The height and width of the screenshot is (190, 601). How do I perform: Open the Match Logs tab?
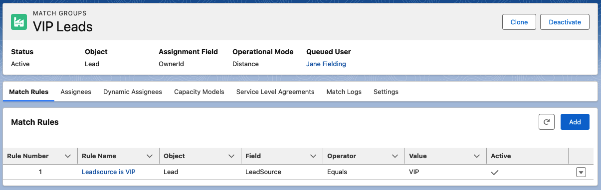(344, 92)
